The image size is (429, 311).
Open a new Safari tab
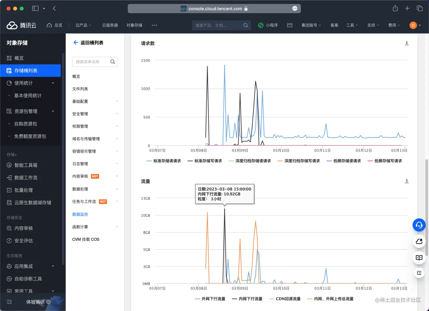[407, 8]
